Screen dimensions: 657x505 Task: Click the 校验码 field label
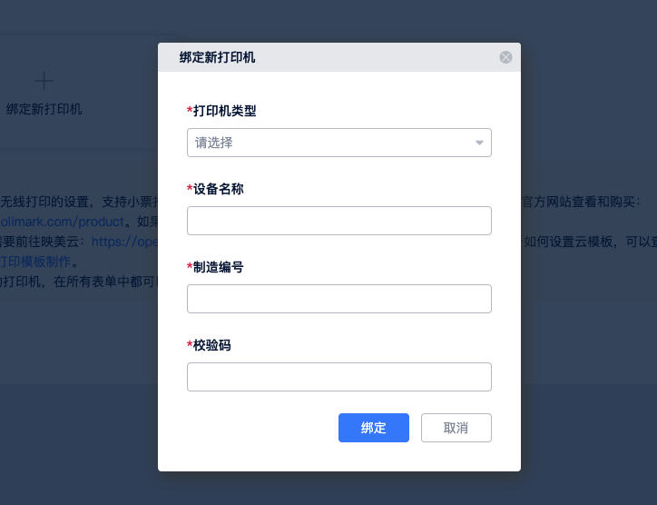coord(211,345)
